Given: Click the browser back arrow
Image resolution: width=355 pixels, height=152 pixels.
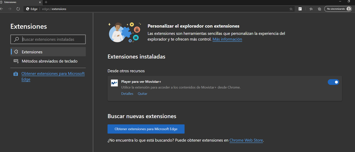Looking at the screenshot, I should click(1, 9).
